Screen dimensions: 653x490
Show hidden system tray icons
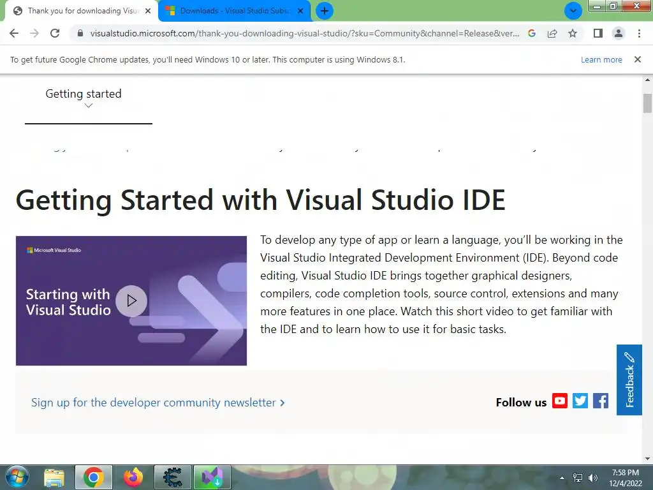(562, 478)
